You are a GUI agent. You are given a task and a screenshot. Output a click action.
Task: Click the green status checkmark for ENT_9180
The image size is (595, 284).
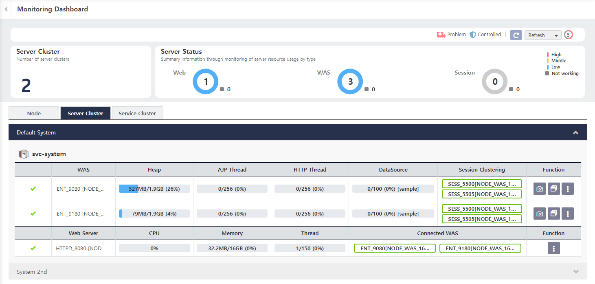(33, 213)
